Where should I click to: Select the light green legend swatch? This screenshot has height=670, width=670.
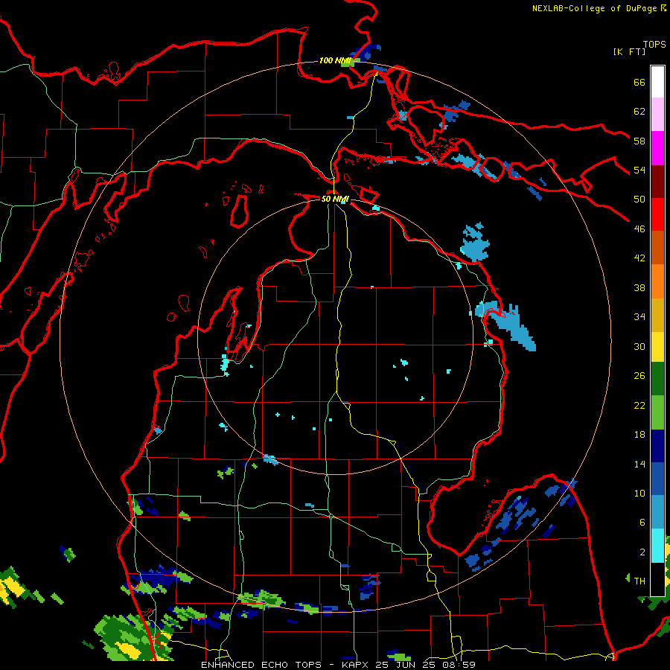click(x=657, y=412)
